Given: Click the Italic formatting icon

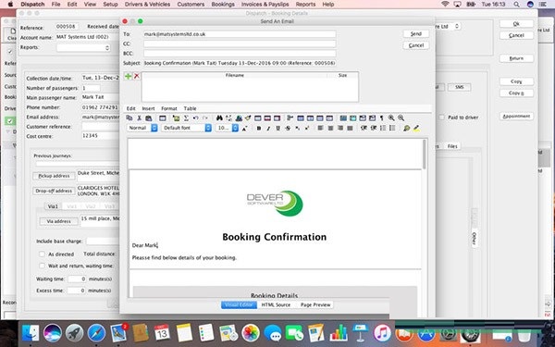Looking at the screenshot, I should coord(268,129).
